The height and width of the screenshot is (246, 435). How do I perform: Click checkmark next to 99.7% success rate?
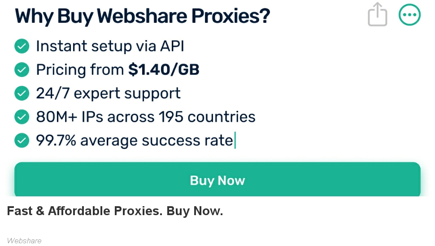[x=22, y=140]
